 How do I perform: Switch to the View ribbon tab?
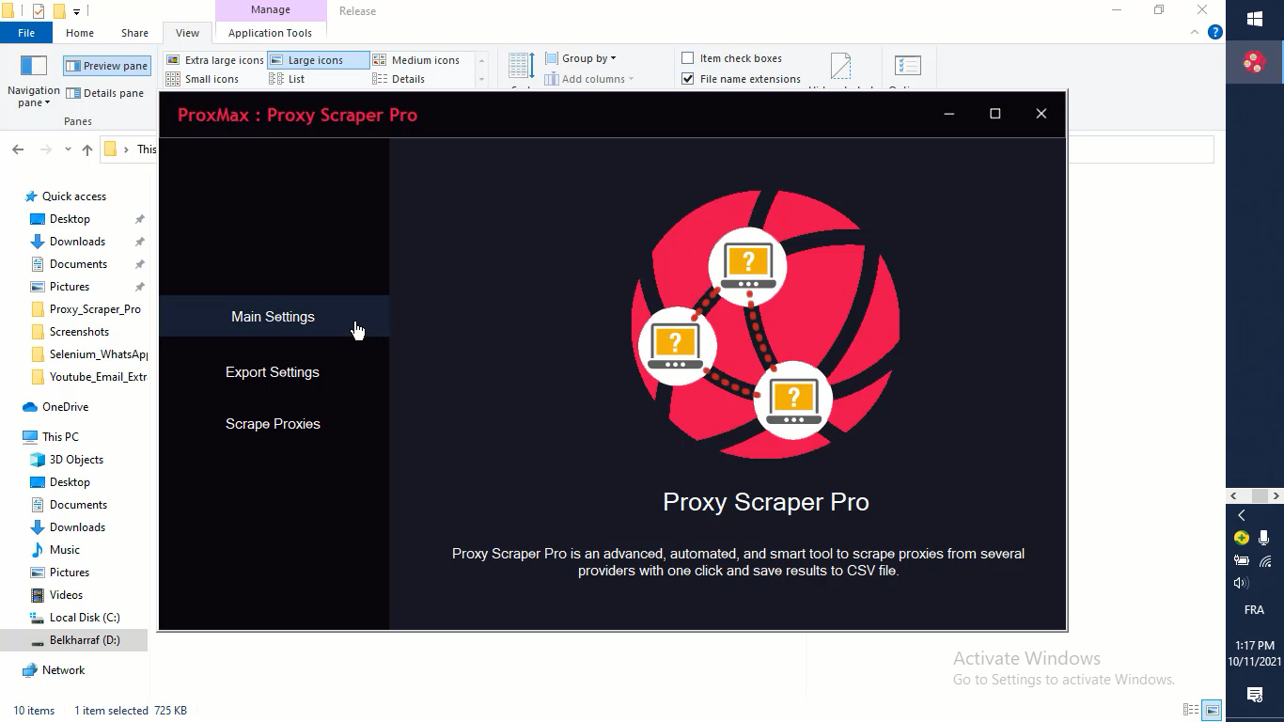coord(187,33)
